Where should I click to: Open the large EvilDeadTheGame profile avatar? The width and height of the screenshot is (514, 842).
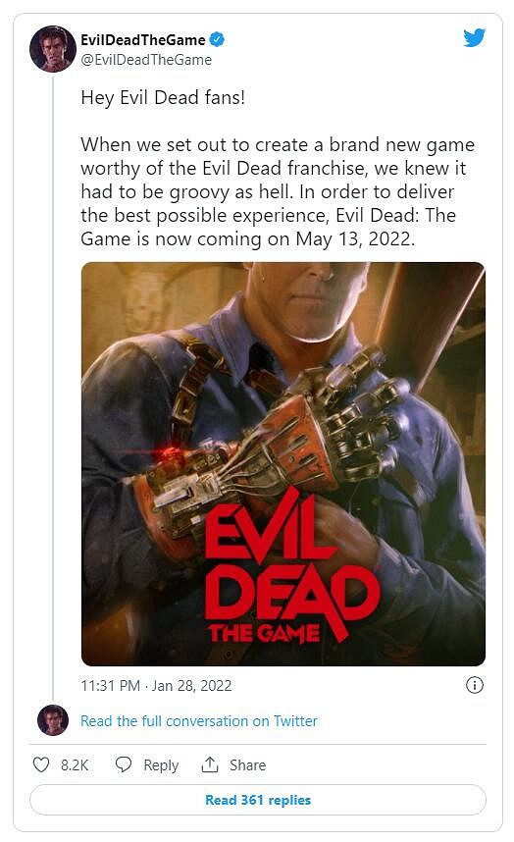click(x=53, y=49)
